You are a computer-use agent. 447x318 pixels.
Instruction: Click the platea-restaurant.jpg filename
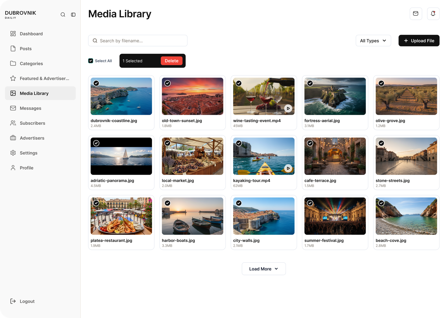click(x=111, y=241)
